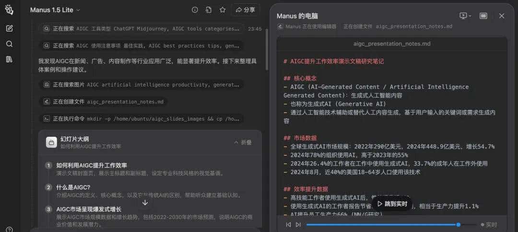The width and height of the screenshot is (518, 232).
Task: Collapse the slide outline with 折叠
Action: pyautogui.click(x=243, y=143)
